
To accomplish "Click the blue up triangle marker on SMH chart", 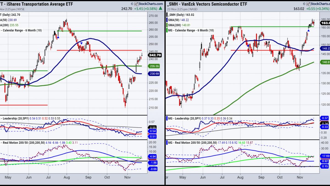I will (x=309, y=30).
